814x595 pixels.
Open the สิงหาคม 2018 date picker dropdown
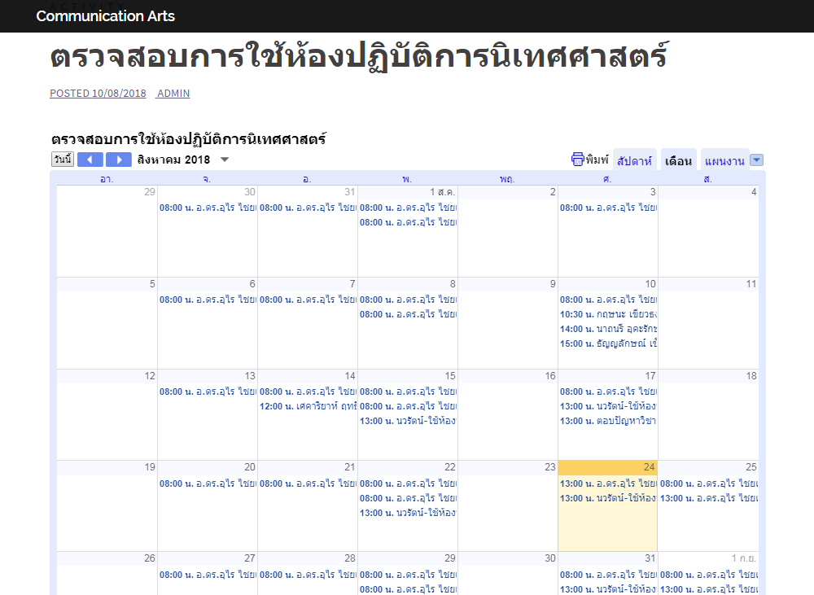[225, 160]
